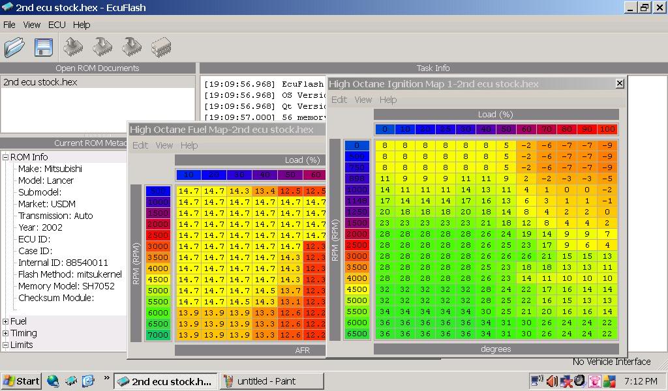Viewport: 668px width, 391px height.
Task: Click the 7000 RPM header in Fuel Map
Action: (x=158, y=335)
